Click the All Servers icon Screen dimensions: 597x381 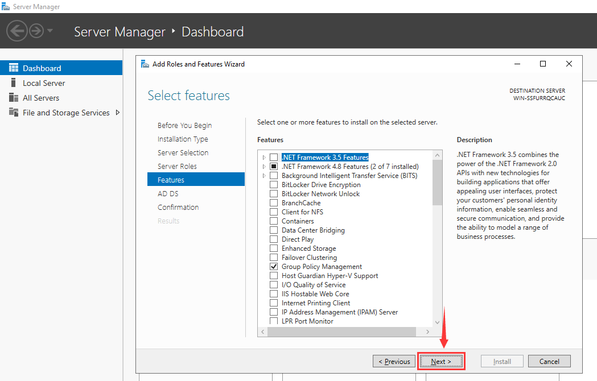14,98
